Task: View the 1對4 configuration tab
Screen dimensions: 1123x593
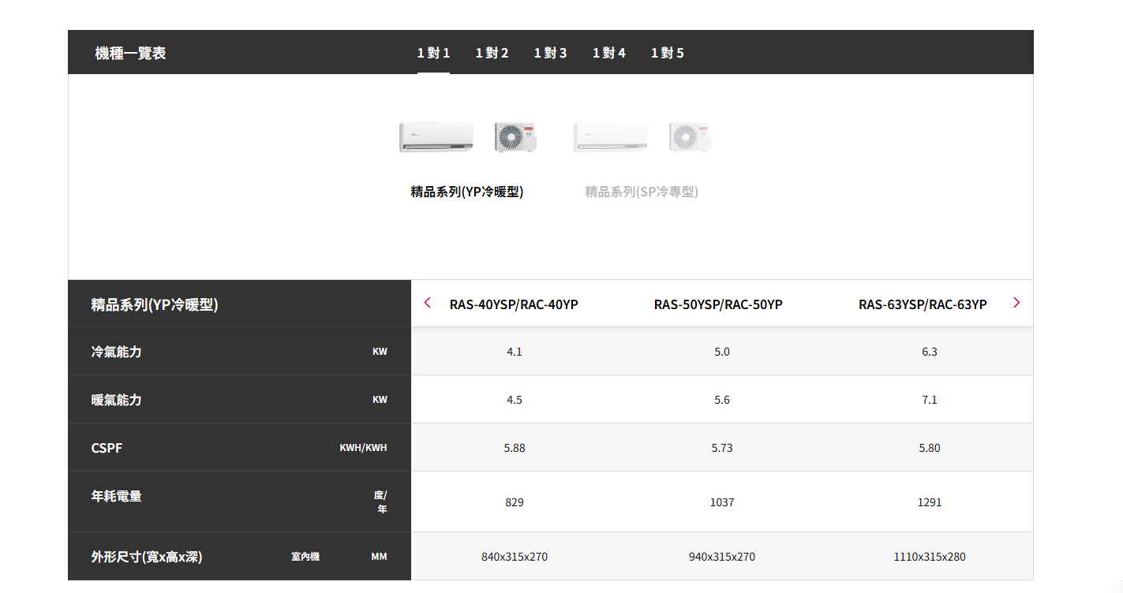Action: coord(608,53)
